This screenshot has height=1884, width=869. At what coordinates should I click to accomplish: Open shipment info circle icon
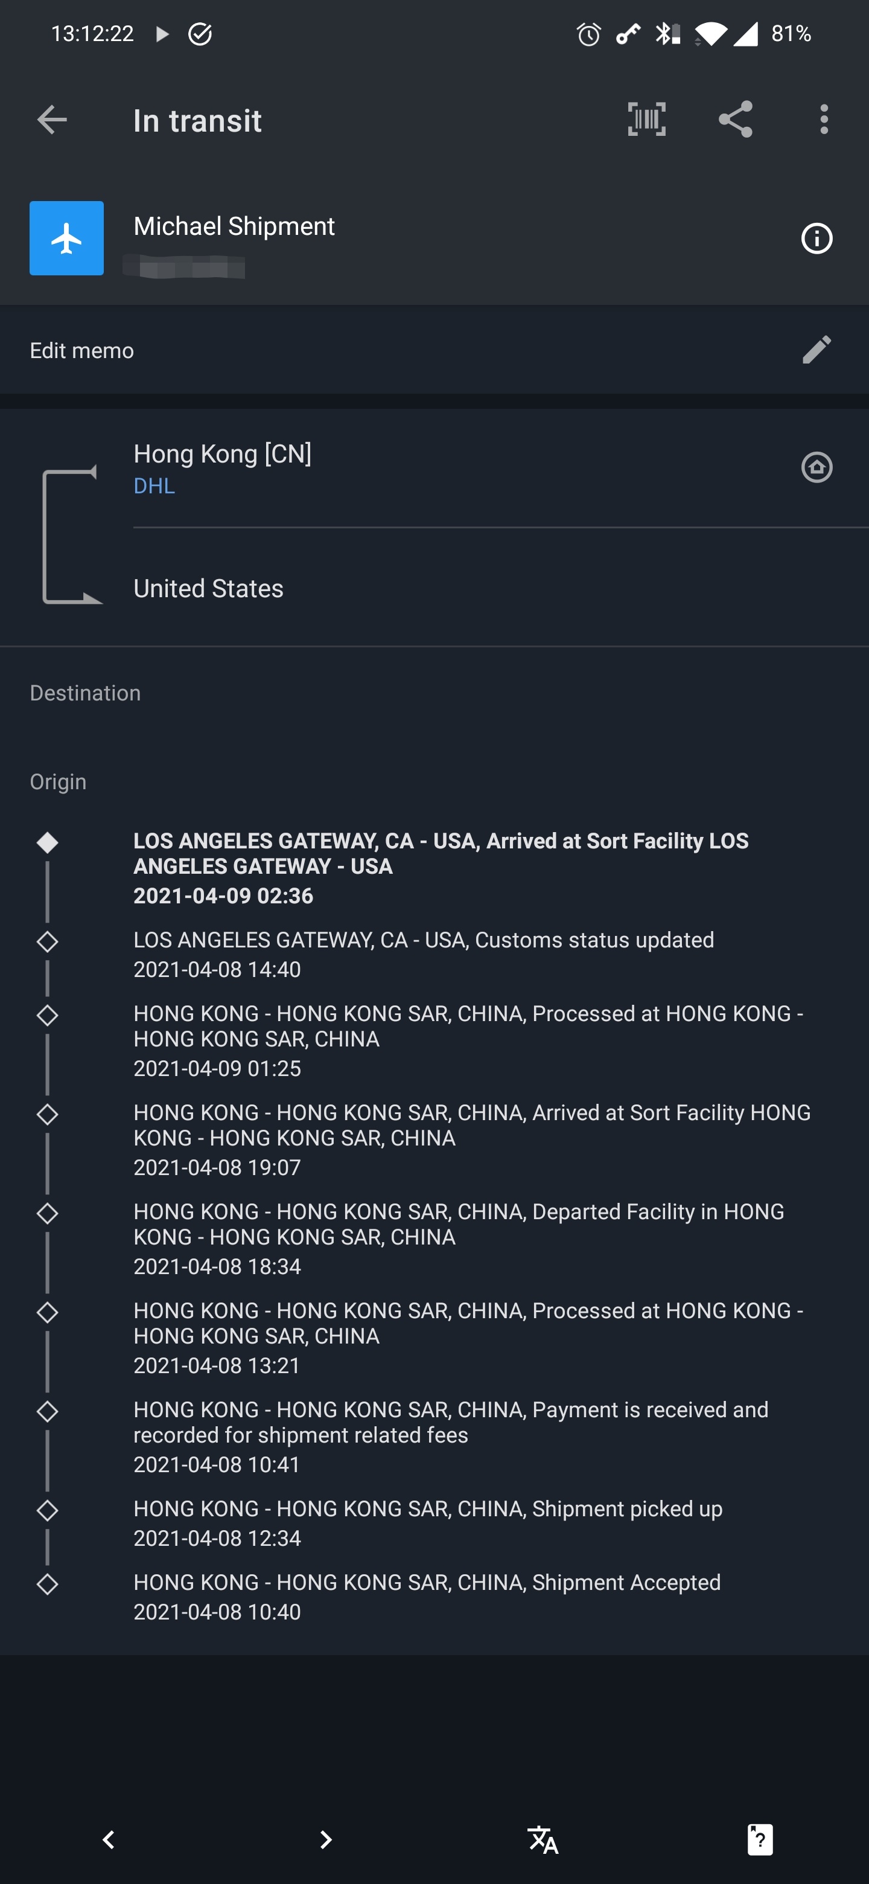point(816,239)
